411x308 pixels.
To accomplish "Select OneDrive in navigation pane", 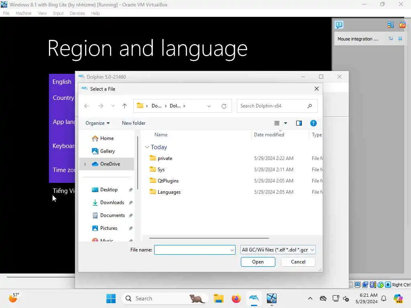I will tap(107, 164).
